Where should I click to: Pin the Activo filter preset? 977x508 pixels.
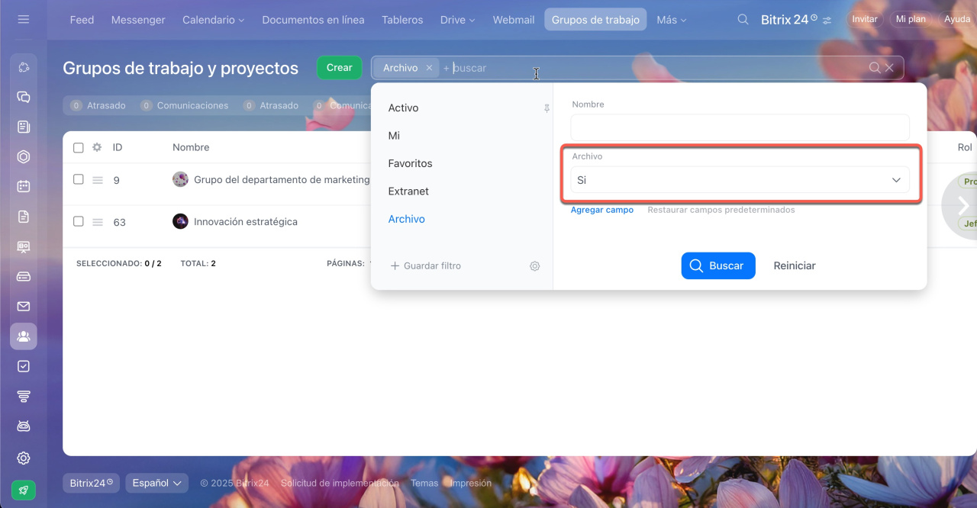coord(547,108)
